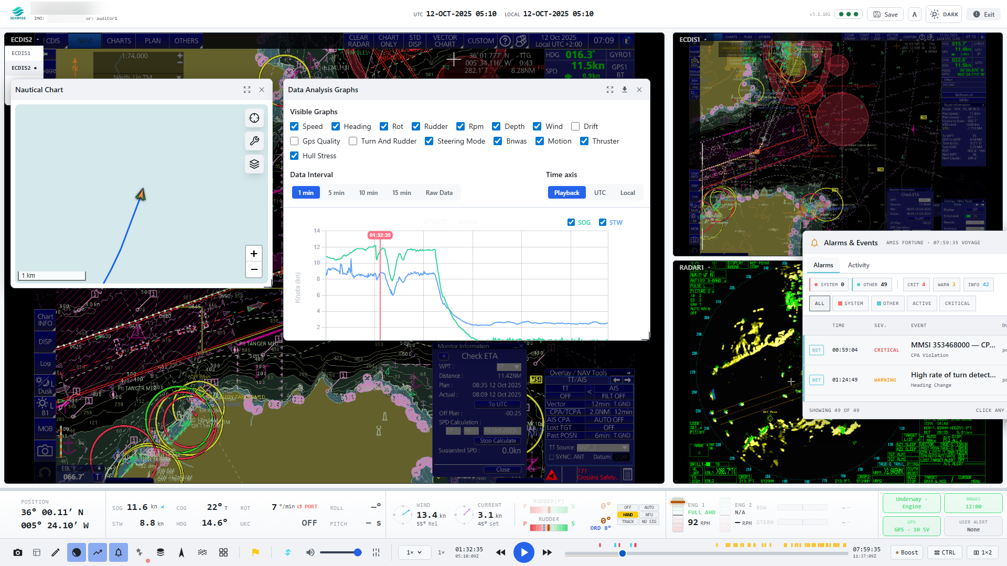1007x566 pixels.
Task: Select the pencil annotation tool
Action: pyautogui.click(x=56, y=552)
